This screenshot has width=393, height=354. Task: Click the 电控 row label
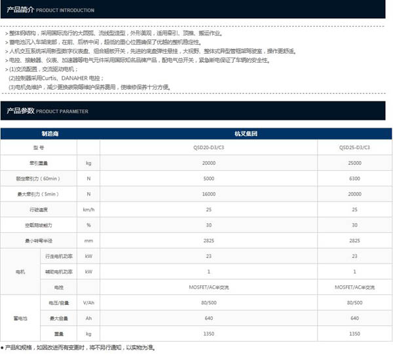coord(59,287)
